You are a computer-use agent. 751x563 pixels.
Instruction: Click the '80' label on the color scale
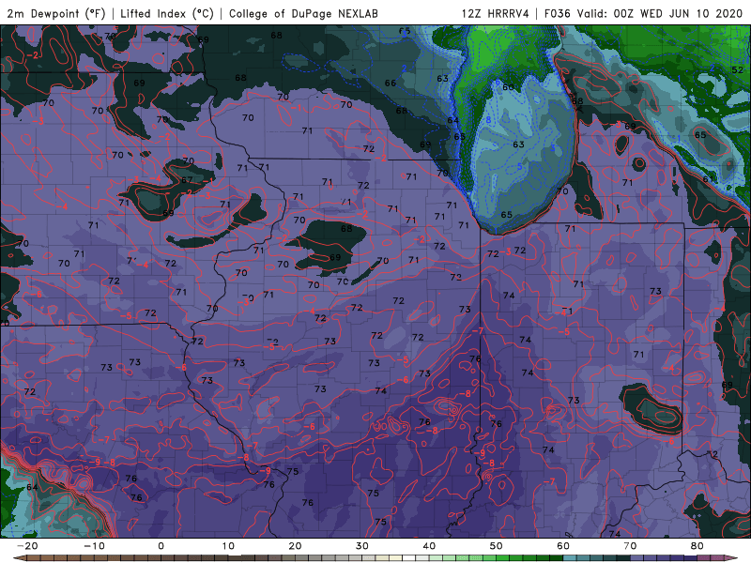click(x=697, y=546)
